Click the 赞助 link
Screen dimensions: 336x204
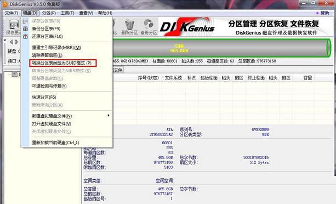pos(324,13)
